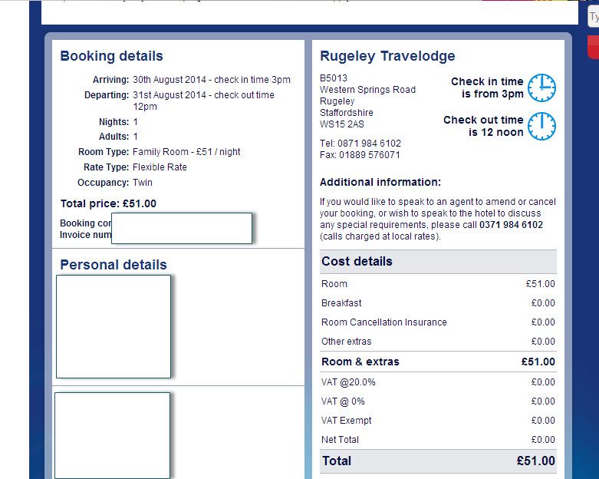Click the Room Type Family Room value
Viewport: 599px width, 479px height.
click(x=186, y=152)
